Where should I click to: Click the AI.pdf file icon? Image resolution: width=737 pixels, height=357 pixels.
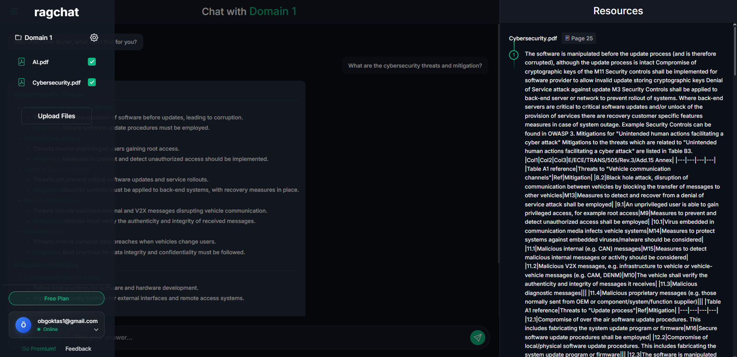(x=22, y=62)
